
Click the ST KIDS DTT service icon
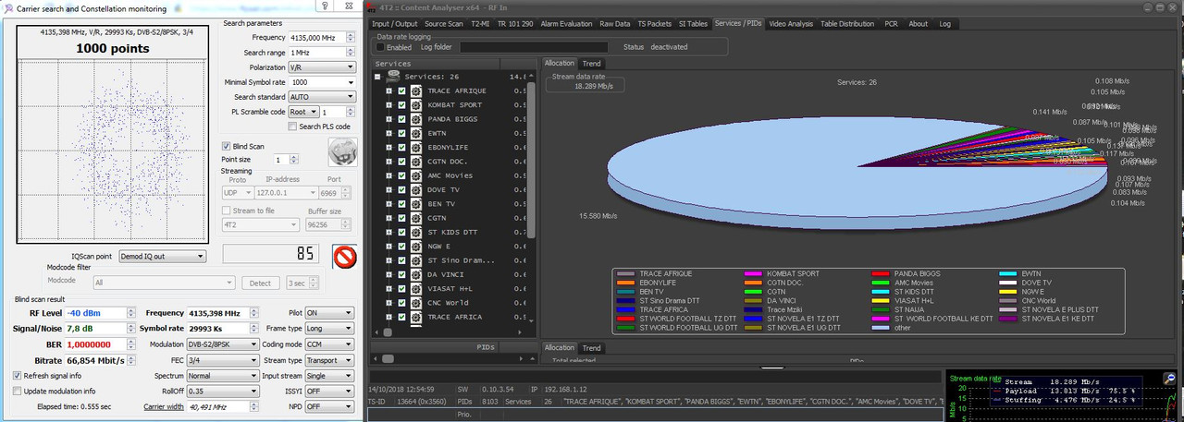pos(416,233)
